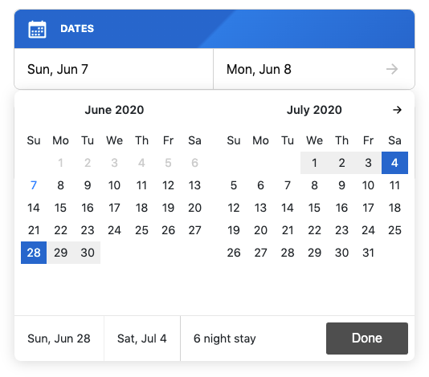Click the Sun, Jun 28 summary box
429x377 pixels.
59,338
